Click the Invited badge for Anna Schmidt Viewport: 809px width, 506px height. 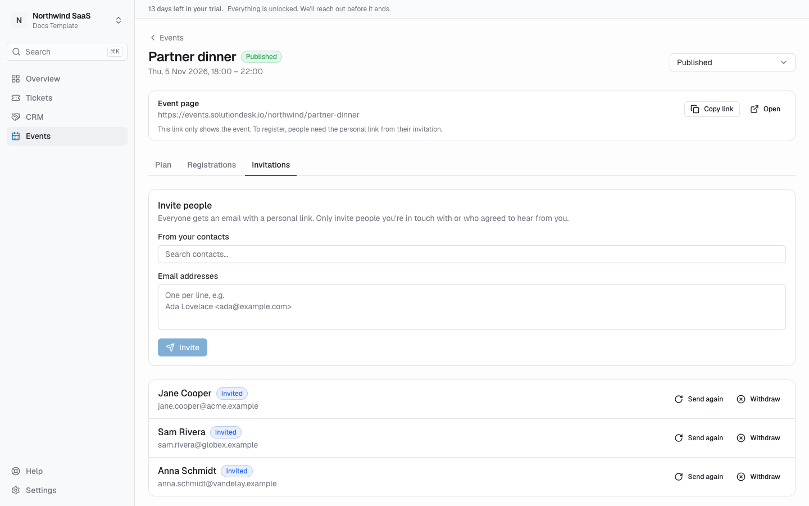tap(237, 471)
